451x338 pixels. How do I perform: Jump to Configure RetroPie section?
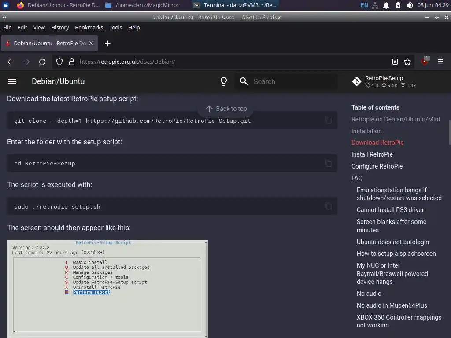pos(377,166)
